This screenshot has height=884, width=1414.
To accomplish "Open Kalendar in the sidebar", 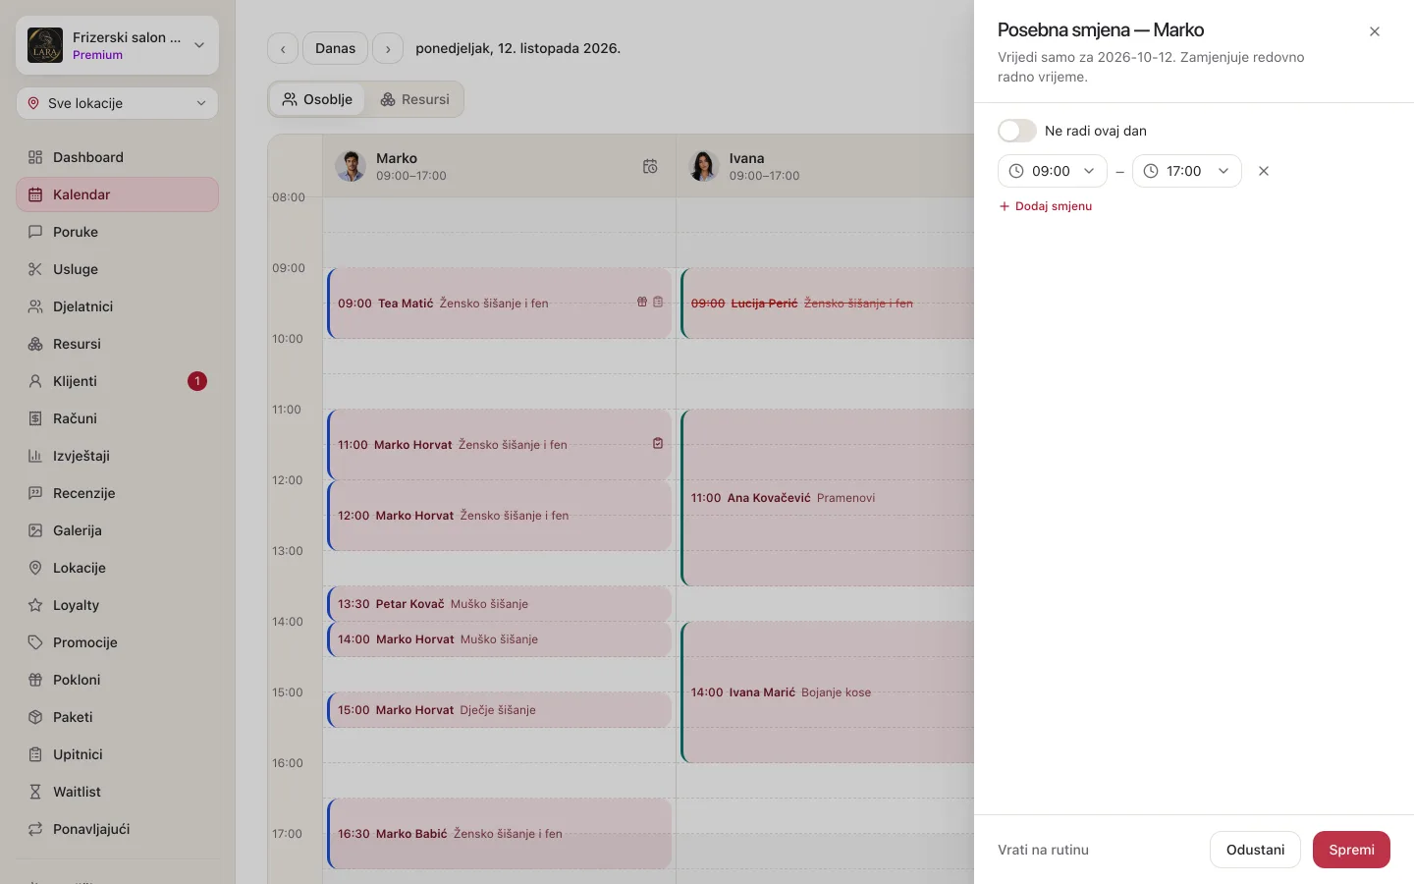I will click(x=117, y=194).
